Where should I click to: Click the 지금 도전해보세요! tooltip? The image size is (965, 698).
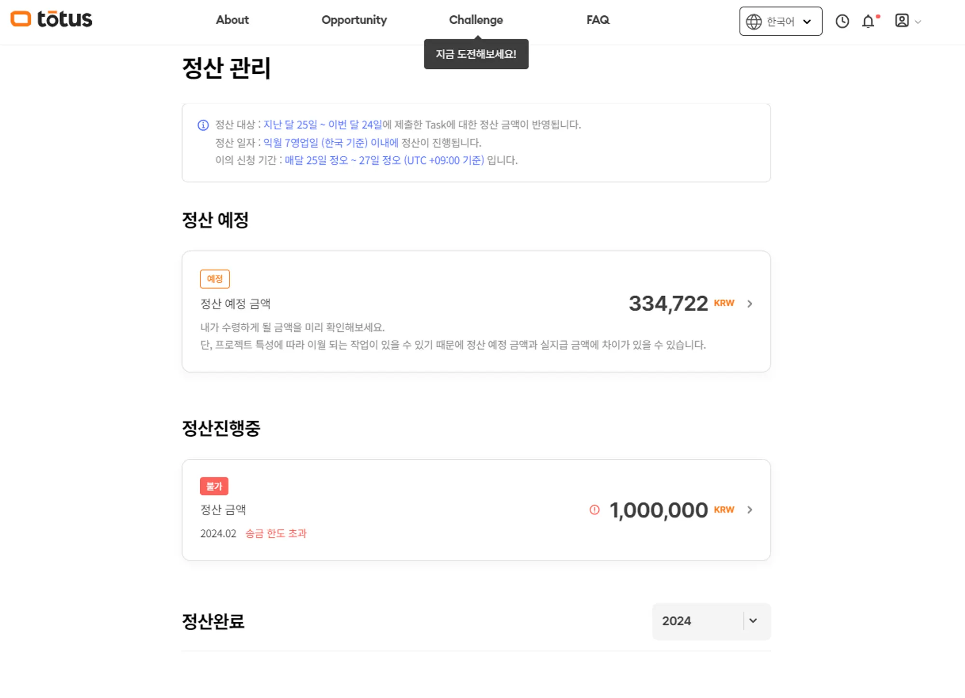tap(476, 55)
